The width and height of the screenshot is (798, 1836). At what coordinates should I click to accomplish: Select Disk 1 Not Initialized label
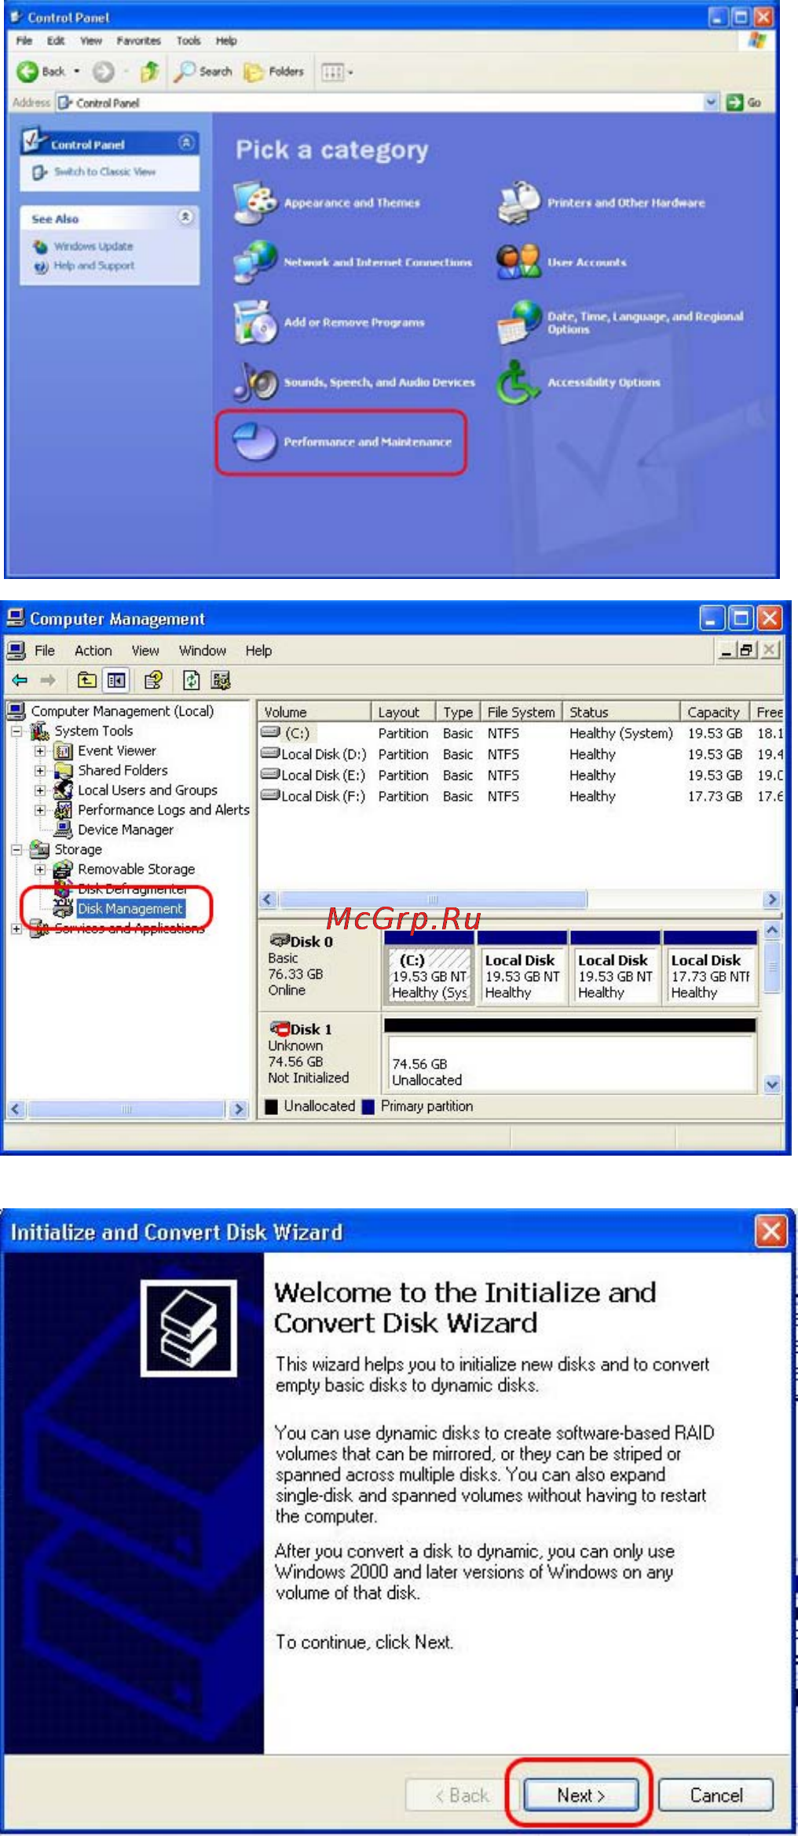(x=308, y=1078)
